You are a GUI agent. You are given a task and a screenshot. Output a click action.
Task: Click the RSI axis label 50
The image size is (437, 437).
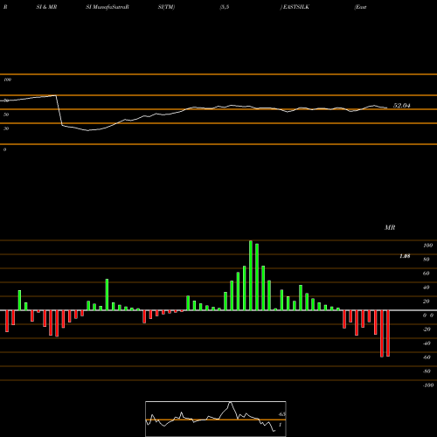click(x=6, y=114)
